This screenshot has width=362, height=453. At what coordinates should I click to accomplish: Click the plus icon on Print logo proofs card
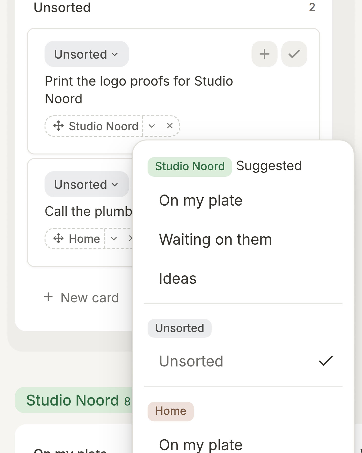(x=264, y=54)
